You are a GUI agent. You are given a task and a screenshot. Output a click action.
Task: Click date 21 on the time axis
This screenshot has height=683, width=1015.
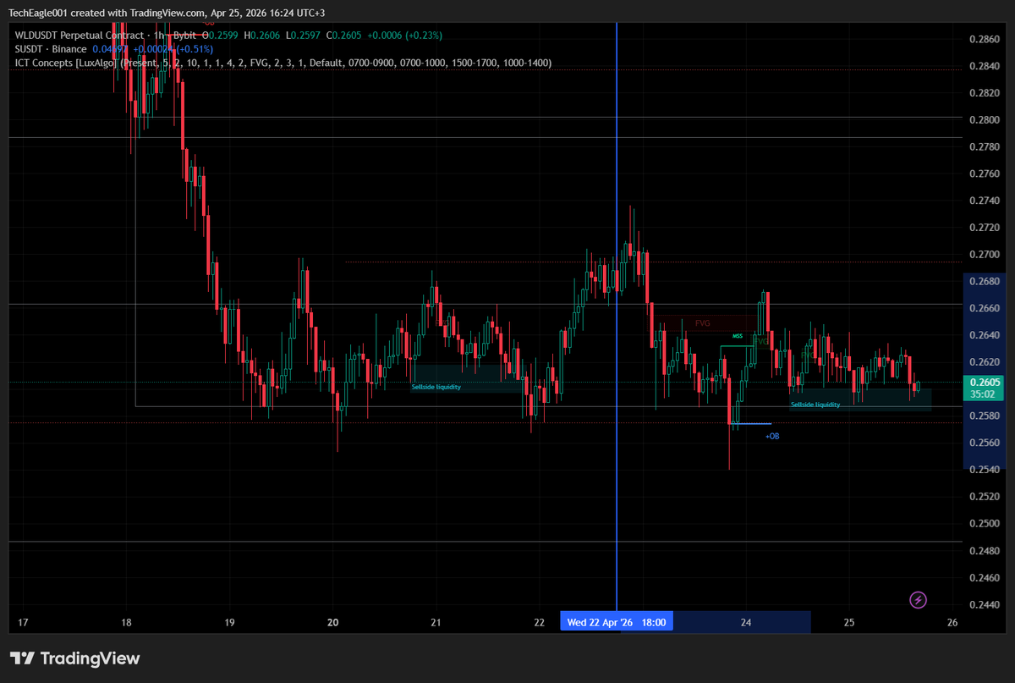[436, 623]
